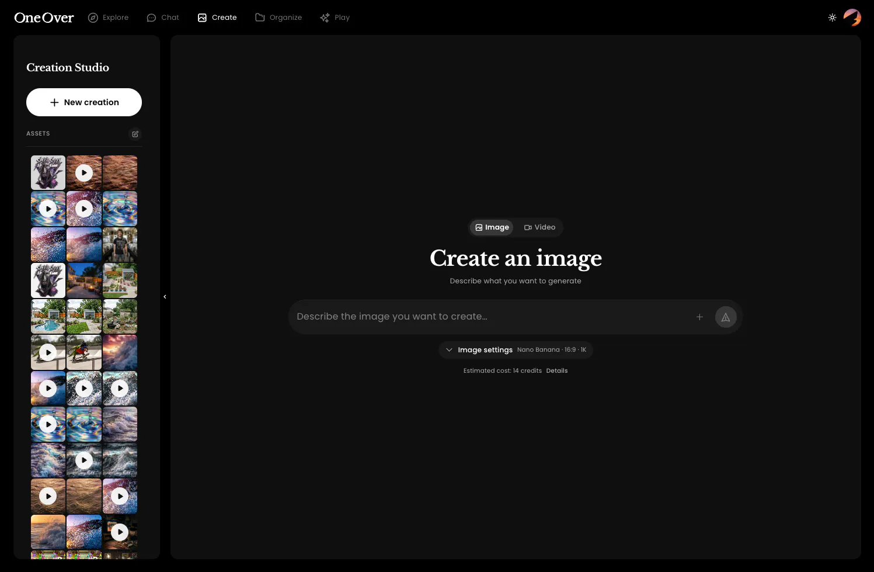The height and width of the screenshot is (572, 874).
Task: Collapse the Creation Studio sidebar
Action: pos(165,297)
